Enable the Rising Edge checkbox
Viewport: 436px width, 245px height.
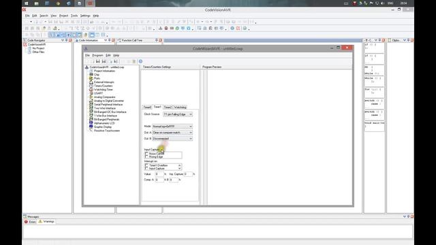146,157
